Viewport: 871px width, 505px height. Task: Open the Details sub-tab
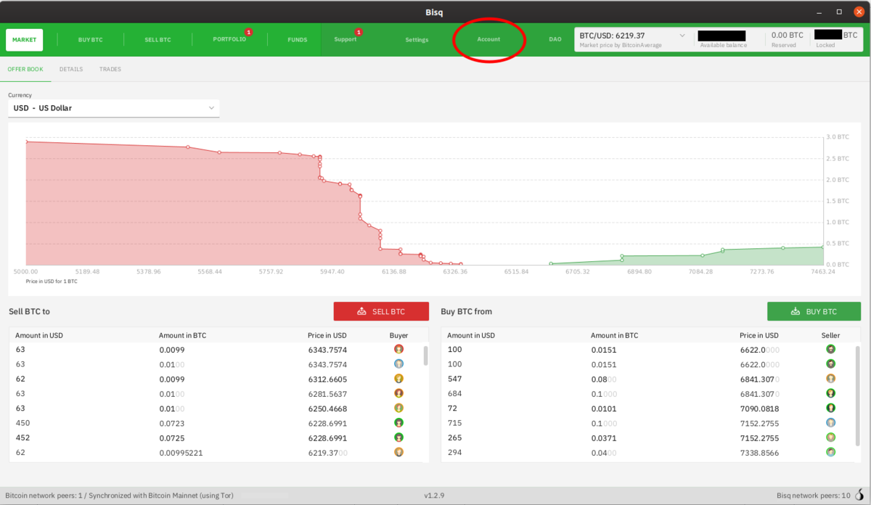pos(71,70)
